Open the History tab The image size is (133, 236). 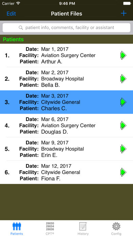pos(83,228)
